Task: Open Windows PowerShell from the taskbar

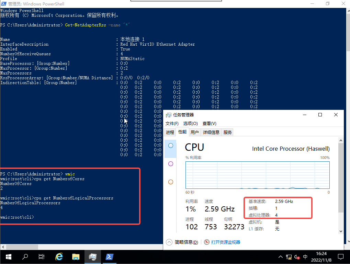Action: 109,256
